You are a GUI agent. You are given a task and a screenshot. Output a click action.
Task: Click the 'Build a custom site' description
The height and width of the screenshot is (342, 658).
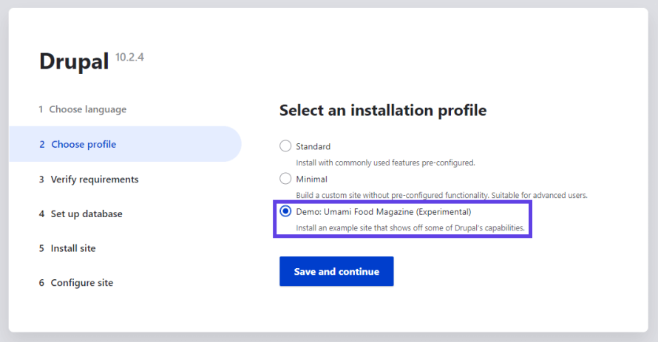click(x=441, y=195)
